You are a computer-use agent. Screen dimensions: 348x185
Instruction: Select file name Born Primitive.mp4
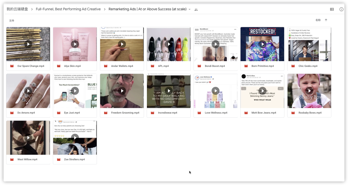(x=263, y=66)
